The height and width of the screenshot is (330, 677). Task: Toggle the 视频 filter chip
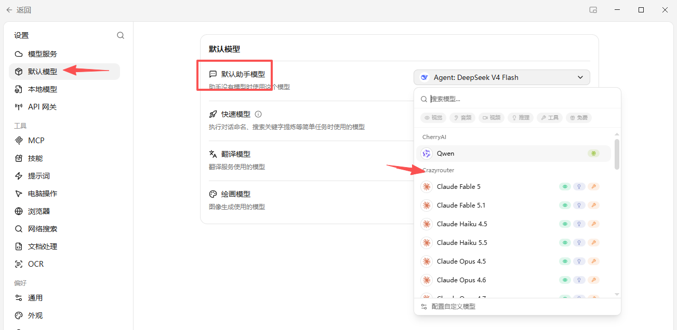(492, 118)
